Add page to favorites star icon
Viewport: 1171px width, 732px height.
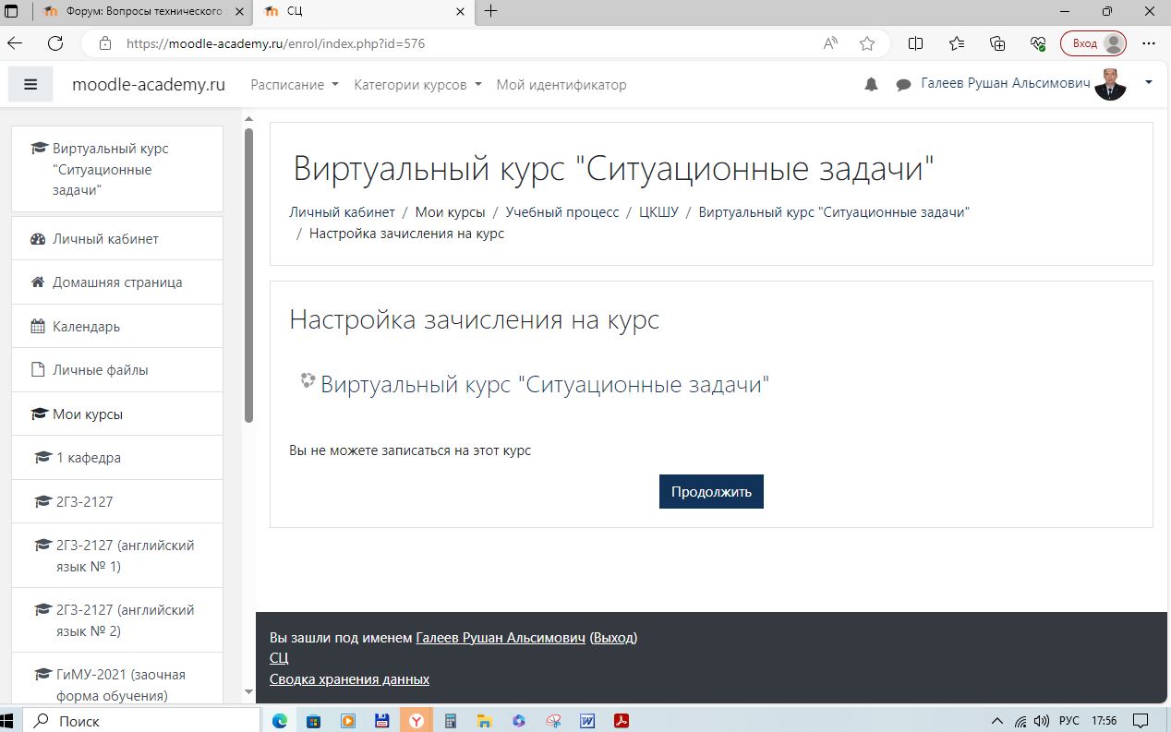(867, 43)
